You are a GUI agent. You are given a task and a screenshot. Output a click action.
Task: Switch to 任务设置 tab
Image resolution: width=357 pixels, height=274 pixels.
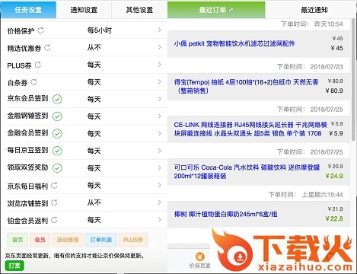tap(28, 10)
